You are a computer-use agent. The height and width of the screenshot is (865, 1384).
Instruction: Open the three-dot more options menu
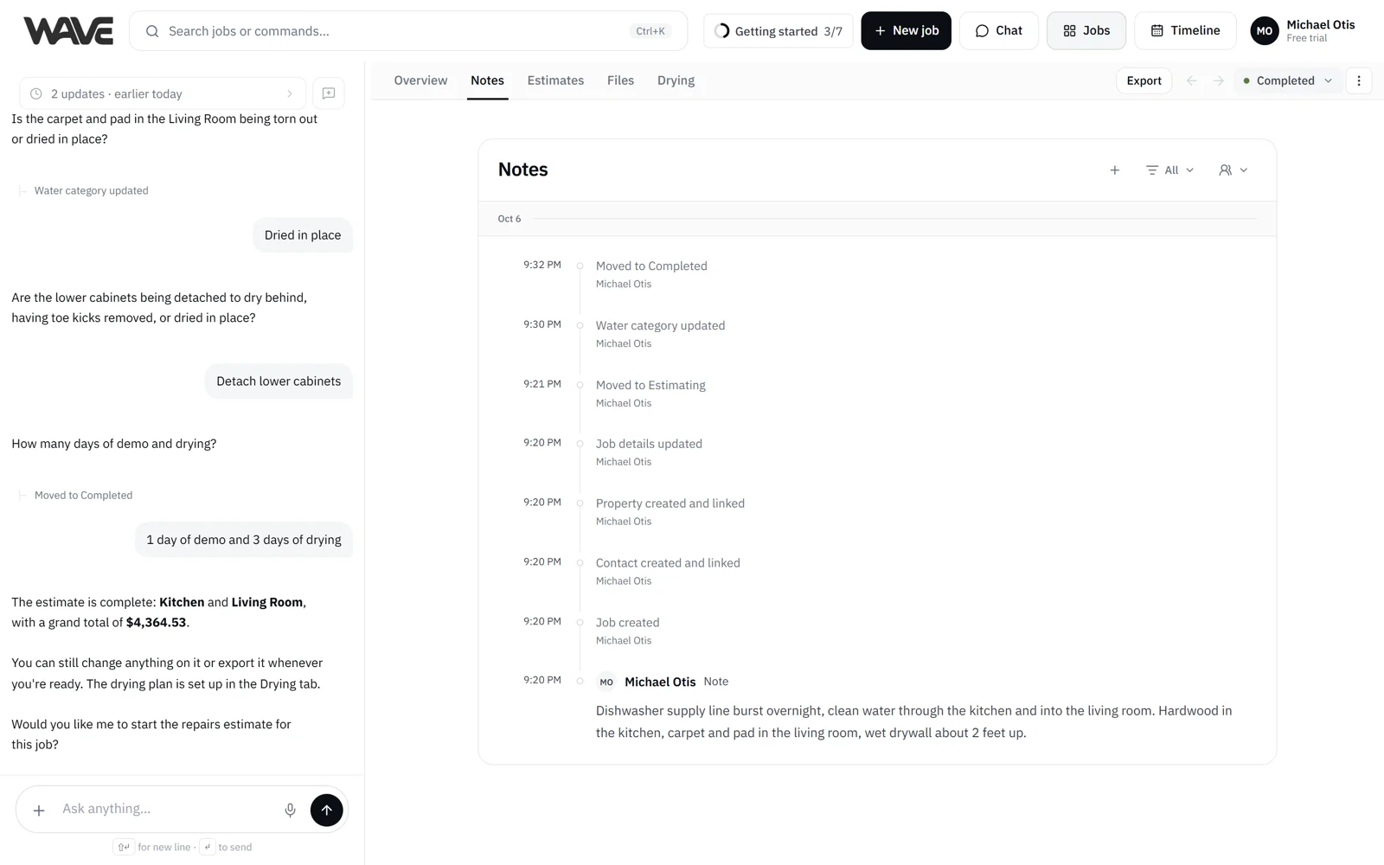point(1359,80)
